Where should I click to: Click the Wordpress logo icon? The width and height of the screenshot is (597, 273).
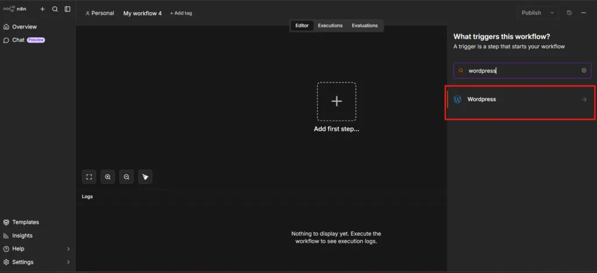tap(458, 99)
